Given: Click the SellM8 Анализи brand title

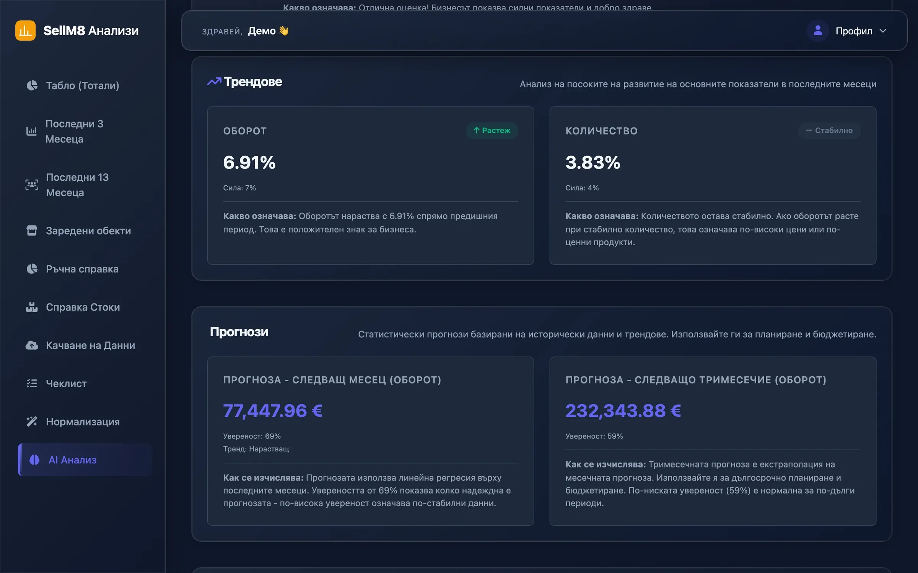Looking at the screenshot, I should pos(91,31).
